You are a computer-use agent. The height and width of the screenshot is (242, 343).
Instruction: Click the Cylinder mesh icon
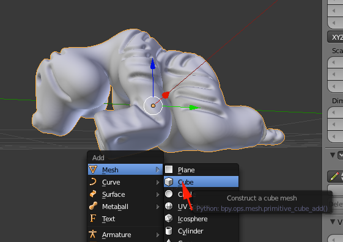point(169,230)
